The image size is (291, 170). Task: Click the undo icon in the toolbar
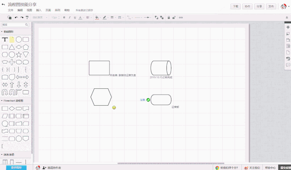[16, 17]
